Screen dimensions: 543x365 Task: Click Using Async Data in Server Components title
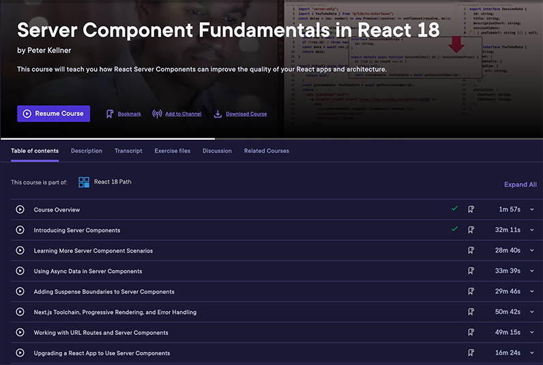click(88, 271)
